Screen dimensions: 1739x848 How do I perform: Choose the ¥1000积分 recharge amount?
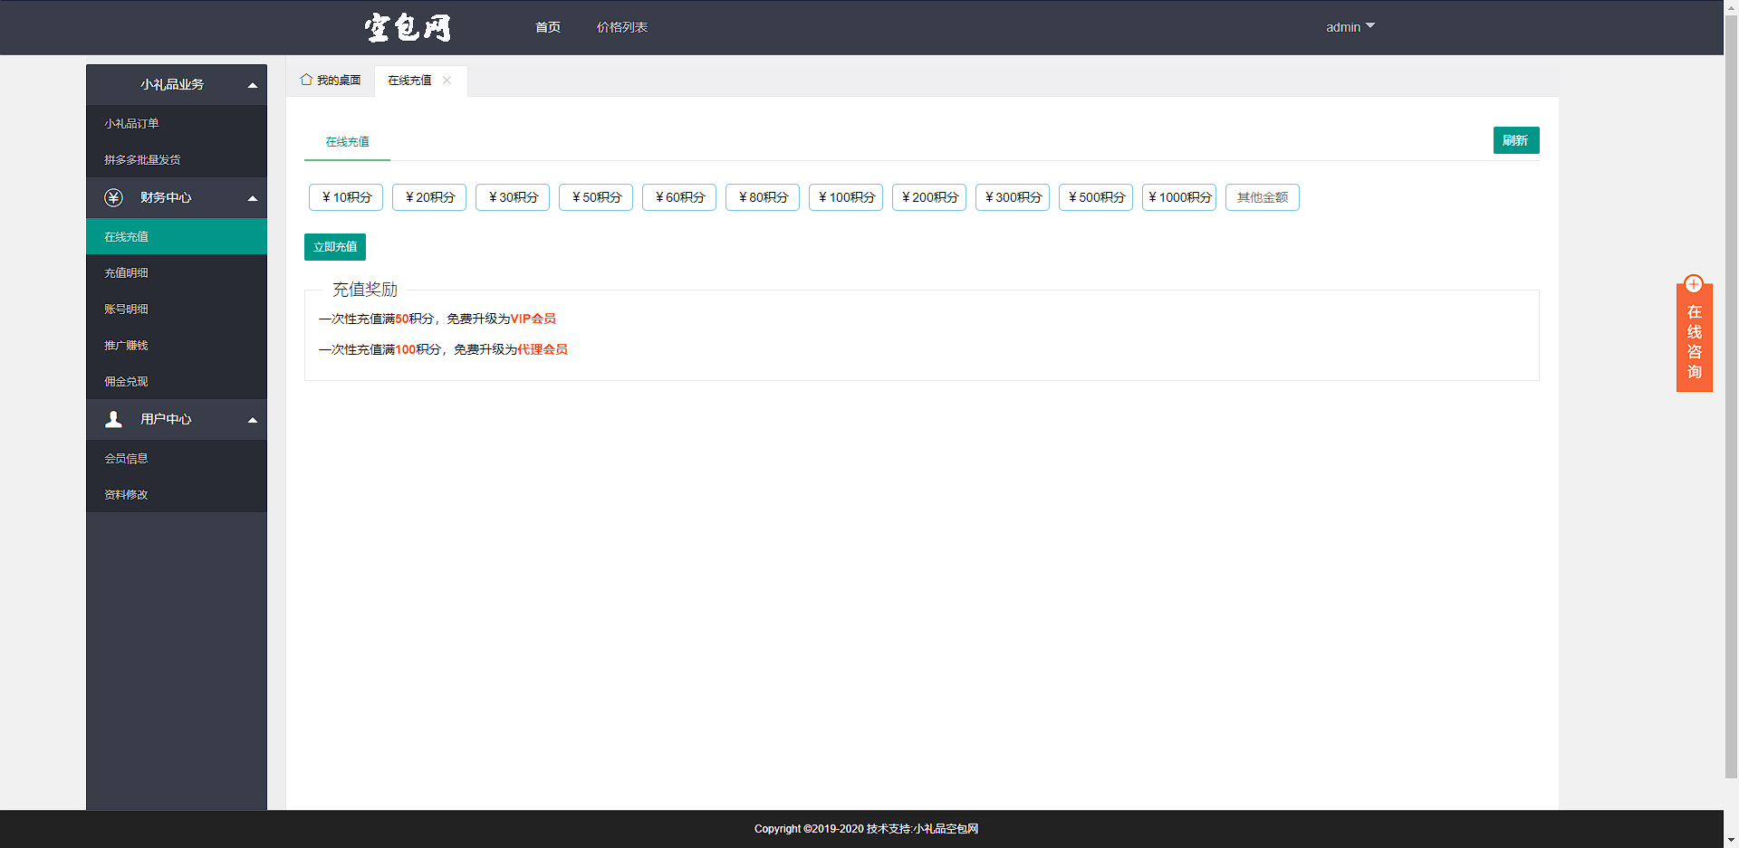(1179, 197)
